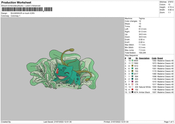The height and width of the screenshot is (124, 175).
Task: Click the Machine value Tajima
Action: [x=142, y=18]
